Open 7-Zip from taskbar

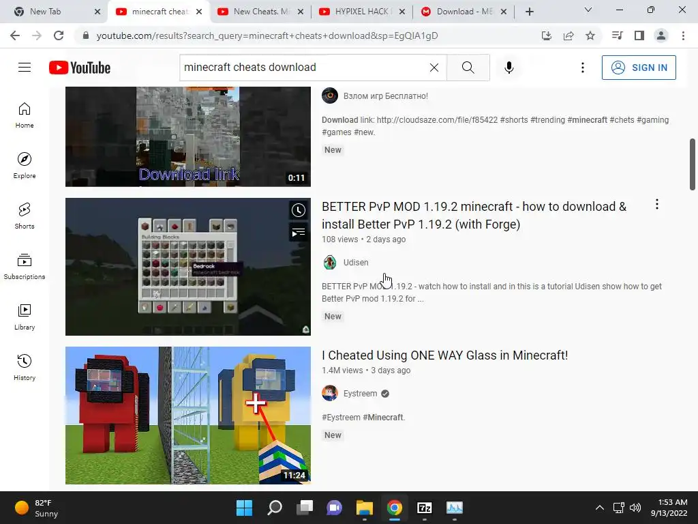point(424,508)
